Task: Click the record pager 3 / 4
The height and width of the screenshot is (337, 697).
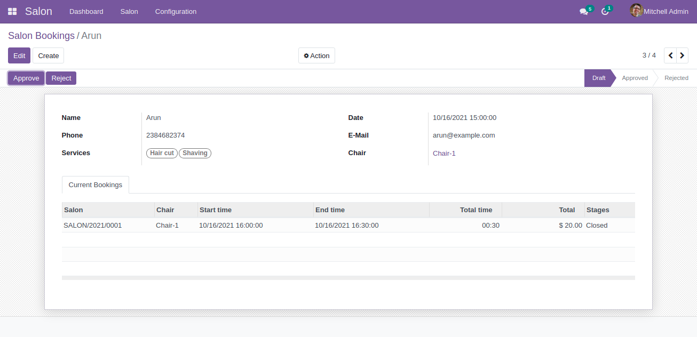Action: (649, 55)
